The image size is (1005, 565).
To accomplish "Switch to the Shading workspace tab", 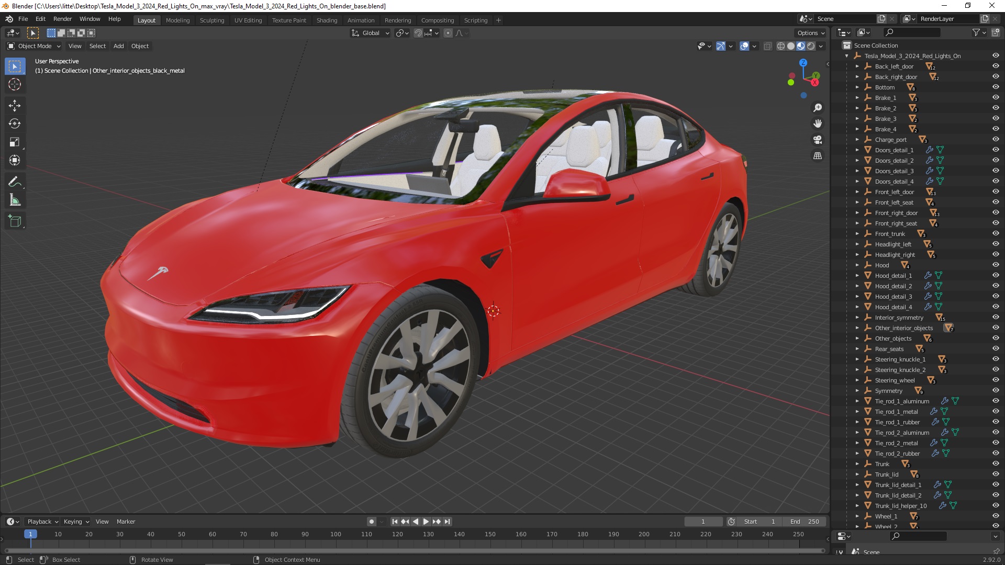I will [327, 20].
